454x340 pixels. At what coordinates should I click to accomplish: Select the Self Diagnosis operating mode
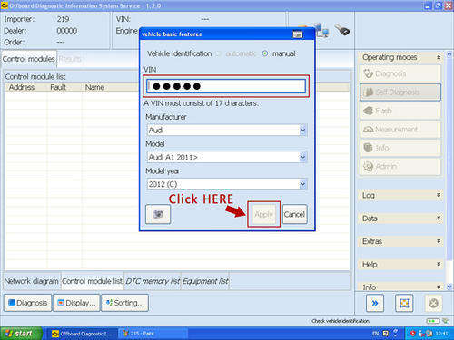coord(400,92)
